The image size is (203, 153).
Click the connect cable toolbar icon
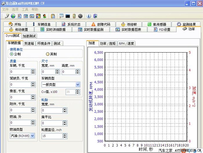(7, 16)
